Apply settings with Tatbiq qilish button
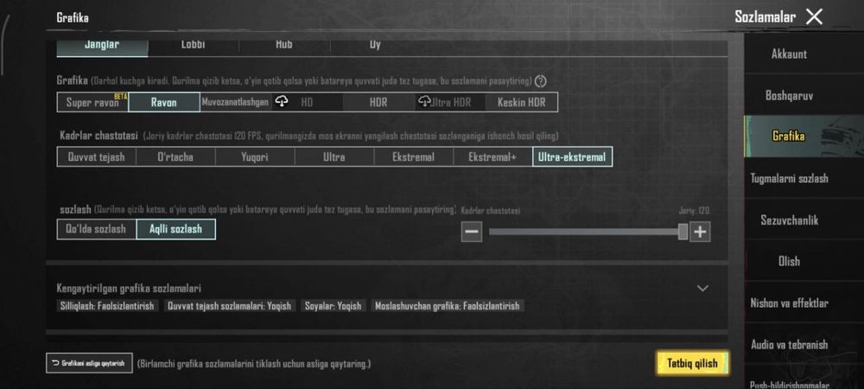This screenshot has width=864, height=389. click(x=693, y=363)
